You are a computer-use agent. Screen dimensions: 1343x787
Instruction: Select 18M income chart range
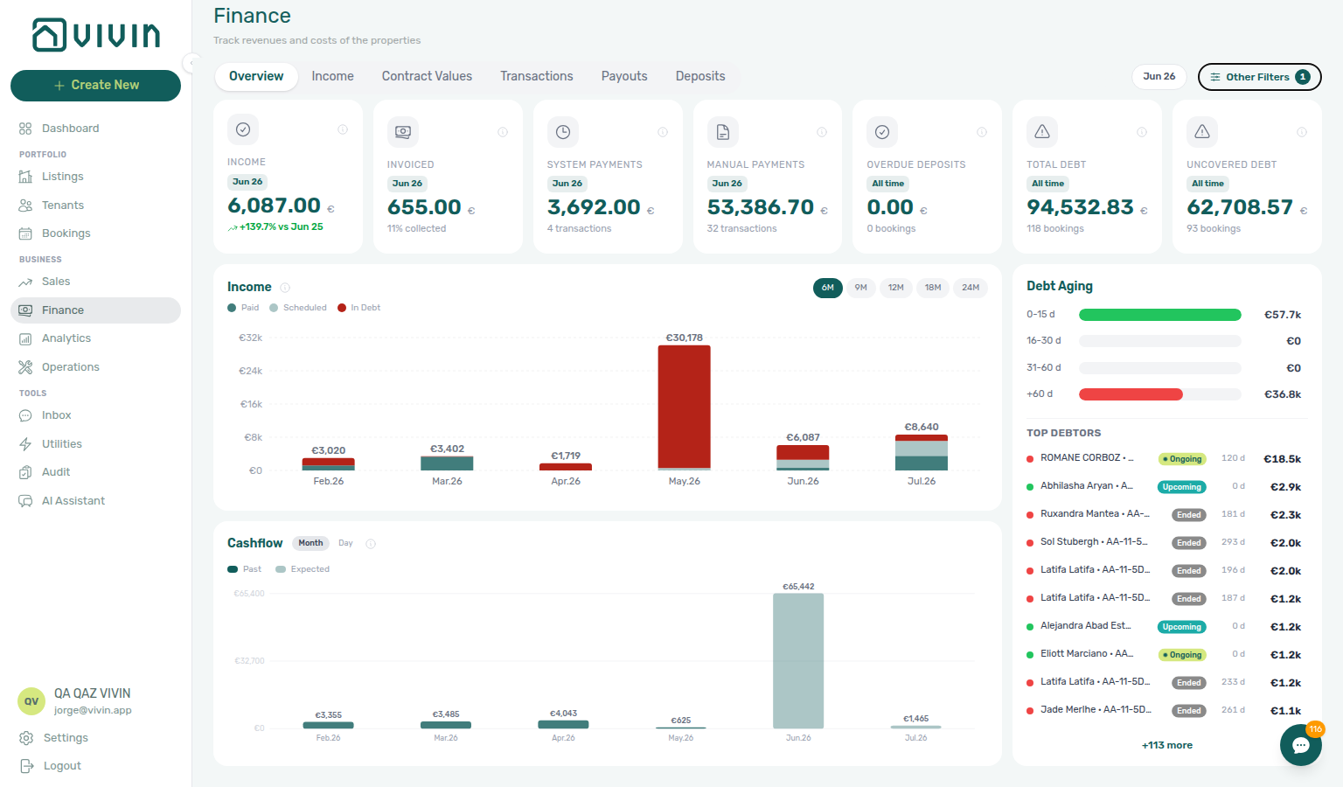point(933,288)
